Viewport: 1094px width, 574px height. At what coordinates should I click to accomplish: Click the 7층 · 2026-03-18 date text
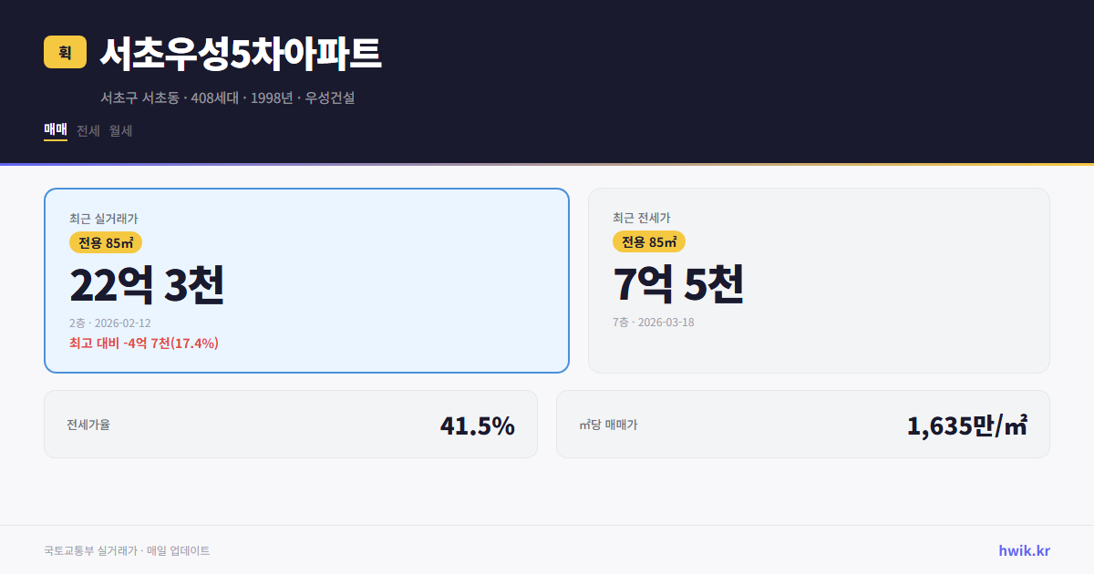pos(654,322)
